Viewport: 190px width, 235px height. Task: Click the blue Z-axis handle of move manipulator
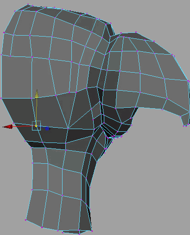(x=47, y=128)
